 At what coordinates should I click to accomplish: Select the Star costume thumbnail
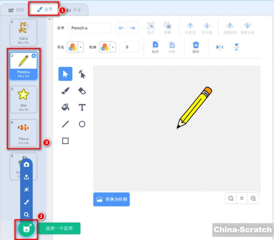pos(23,100)
